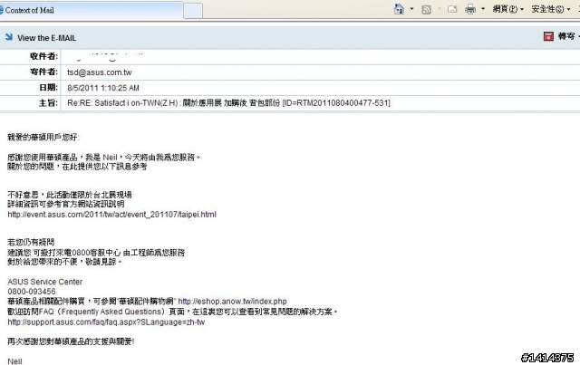Click the Home icon in the browser toolbar

click(x=399, y=9)
